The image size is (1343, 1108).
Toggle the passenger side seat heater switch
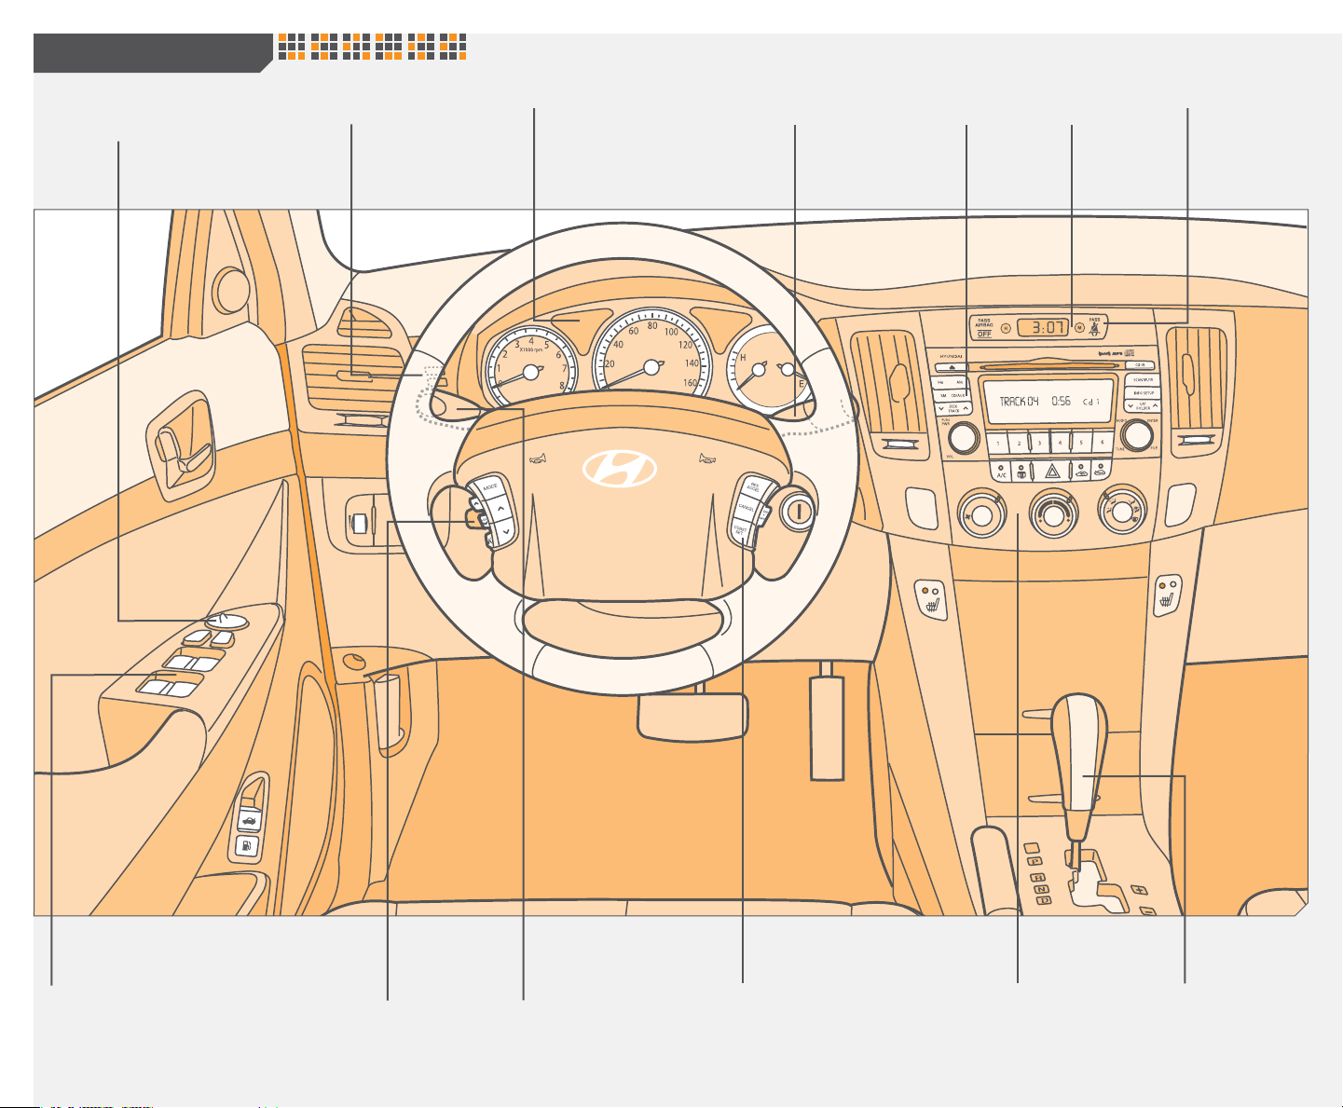(1165, 596)
